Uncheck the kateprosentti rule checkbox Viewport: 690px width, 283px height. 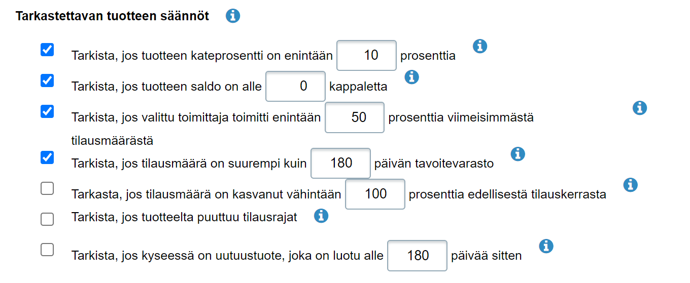click(47, 50)
